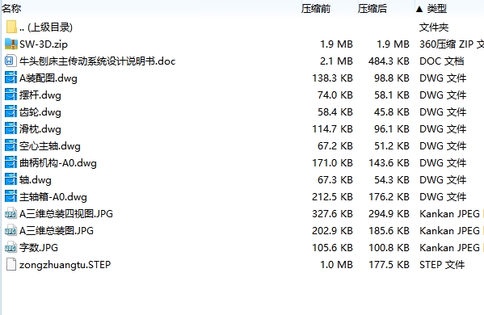Image resolution: width=484 pixels, height=315 pixels.
Task: Select the file name SW-3D.zip
Action: click(44, 44)
